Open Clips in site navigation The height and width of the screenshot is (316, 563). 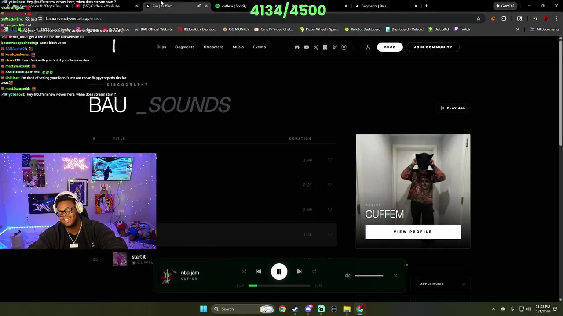[x=161, y=47]
